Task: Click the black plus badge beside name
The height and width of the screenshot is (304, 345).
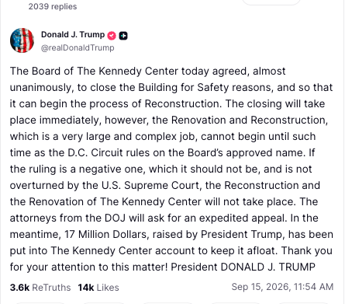Action: pos(123,36)
